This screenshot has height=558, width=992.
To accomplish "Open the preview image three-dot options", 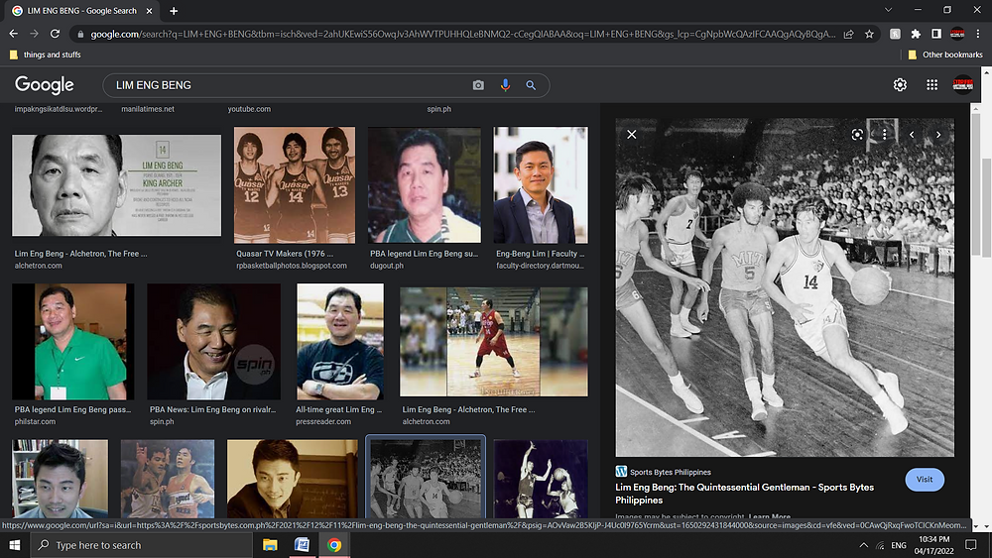I will click(x=885, y=134).
